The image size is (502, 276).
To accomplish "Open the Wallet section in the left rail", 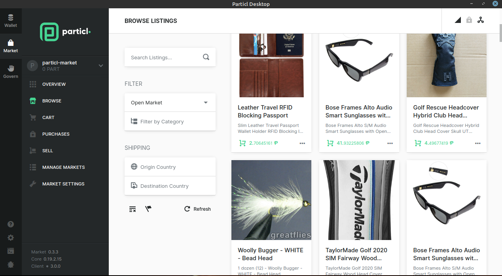I will (11, 21).
